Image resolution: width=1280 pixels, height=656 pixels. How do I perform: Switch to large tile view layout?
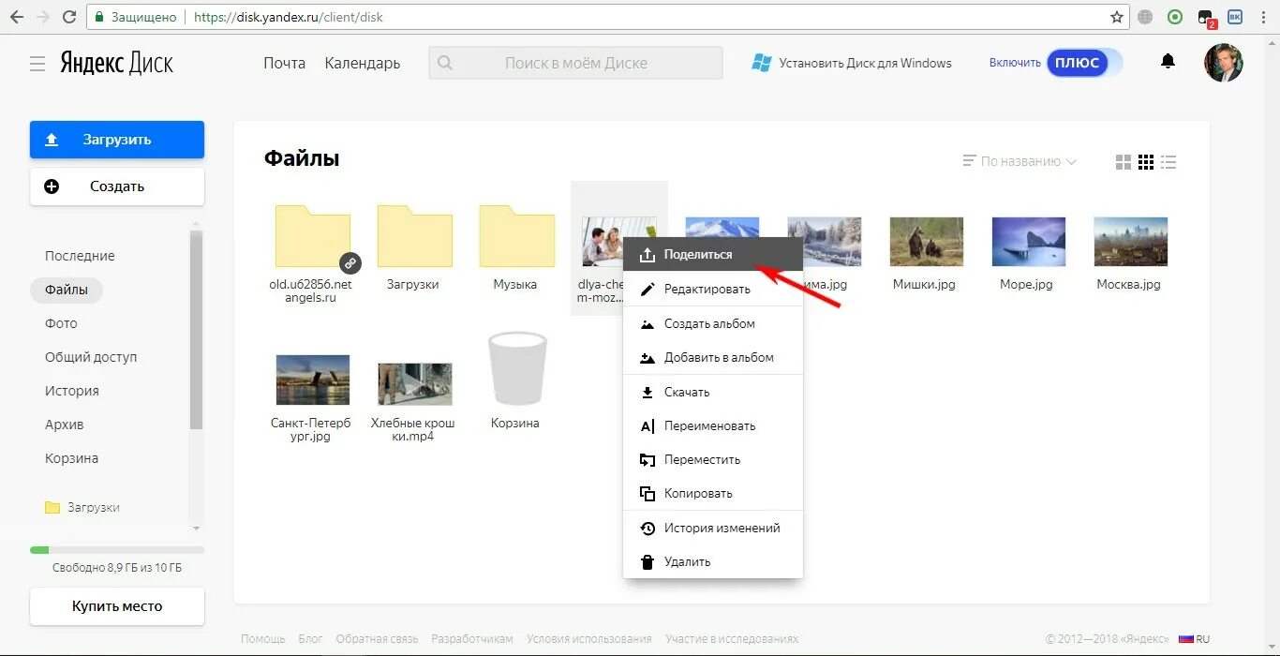click(1124, 161)
